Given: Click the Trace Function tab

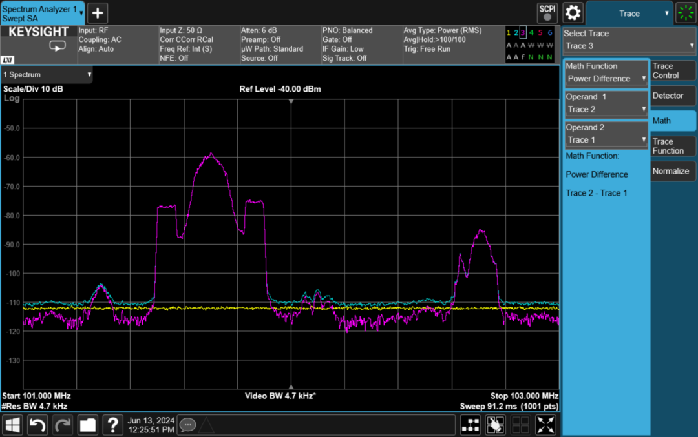Looking at the screenshot, I should tap(672, 146).
